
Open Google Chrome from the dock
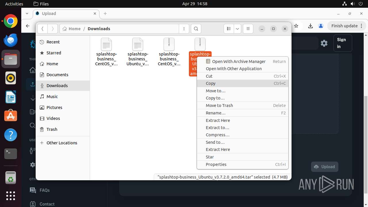point(11,21)
